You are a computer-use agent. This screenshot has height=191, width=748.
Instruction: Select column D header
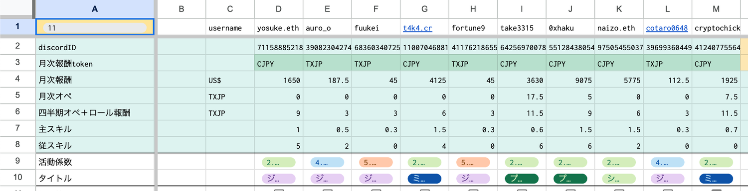(x=279, y=9)
